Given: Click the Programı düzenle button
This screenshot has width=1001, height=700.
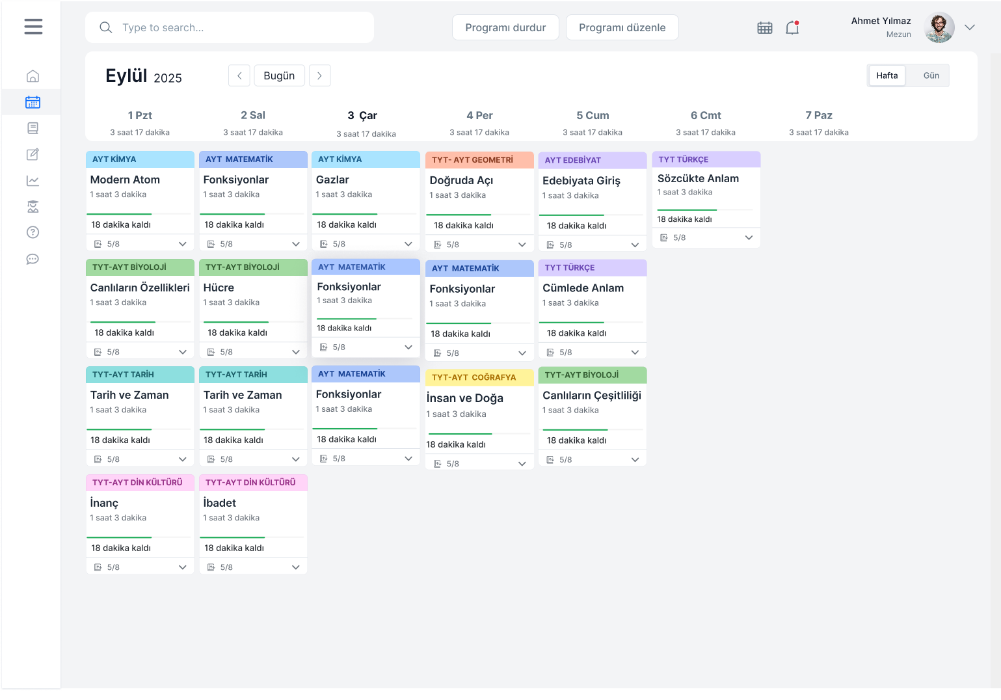Looking at the screenshot, I should [622, 27].
